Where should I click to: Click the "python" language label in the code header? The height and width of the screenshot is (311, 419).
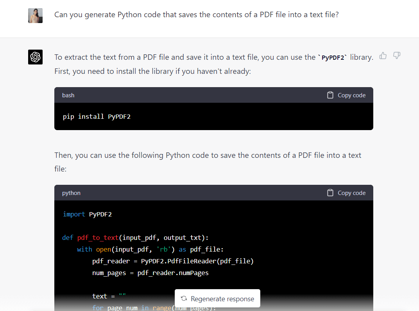71,193
